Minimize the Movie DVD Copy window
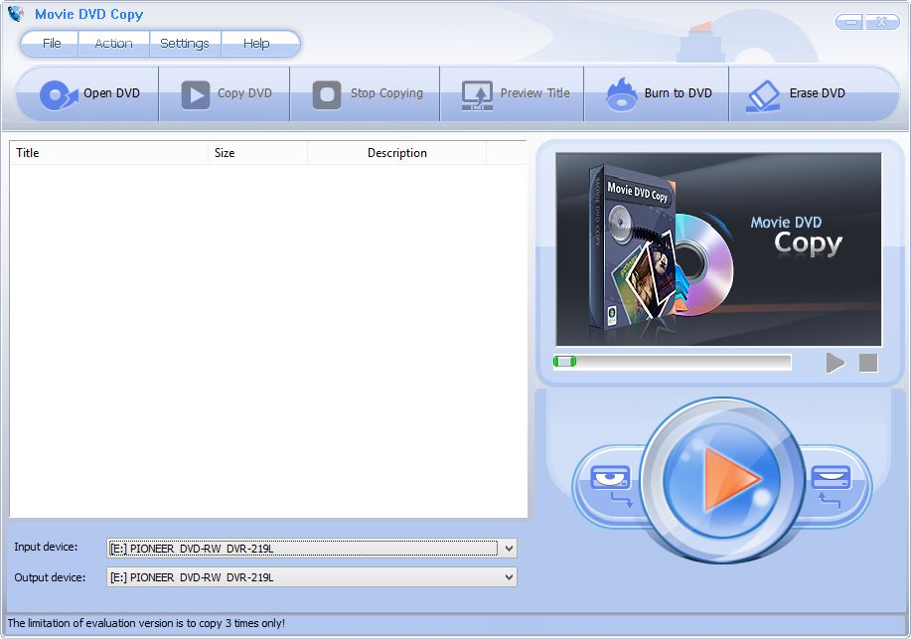Screen dimensions: 911x639 point(850,22)
